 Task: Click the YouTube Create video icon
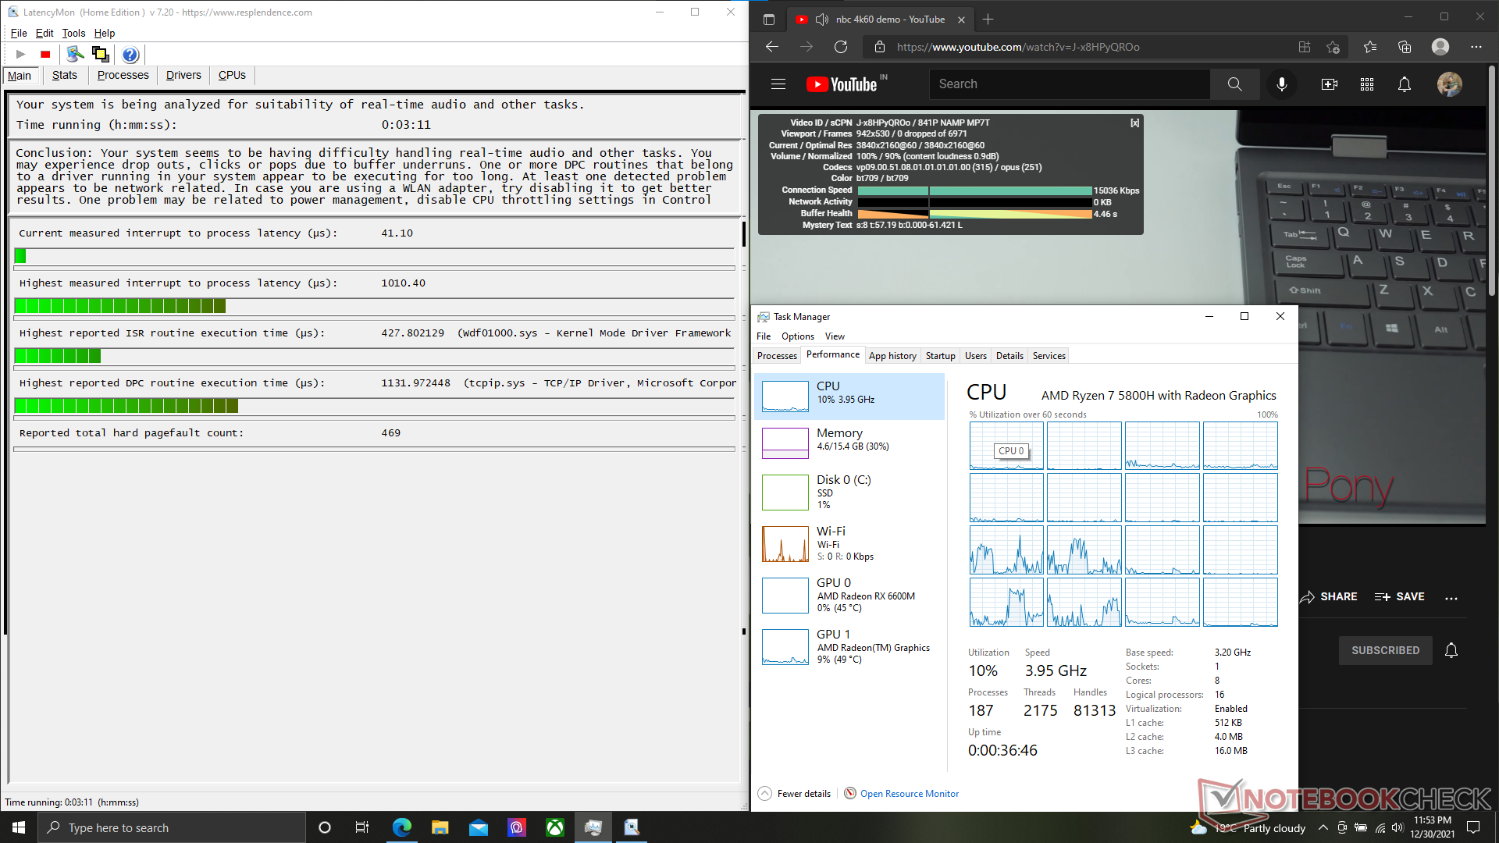click(1329, 84)
